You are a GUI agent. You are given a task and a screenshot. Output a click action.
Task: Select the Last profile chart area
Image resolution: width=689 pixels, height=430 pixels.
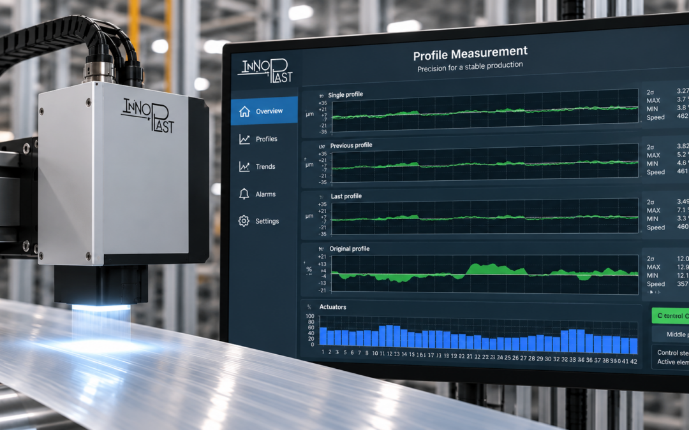(485, 216)
